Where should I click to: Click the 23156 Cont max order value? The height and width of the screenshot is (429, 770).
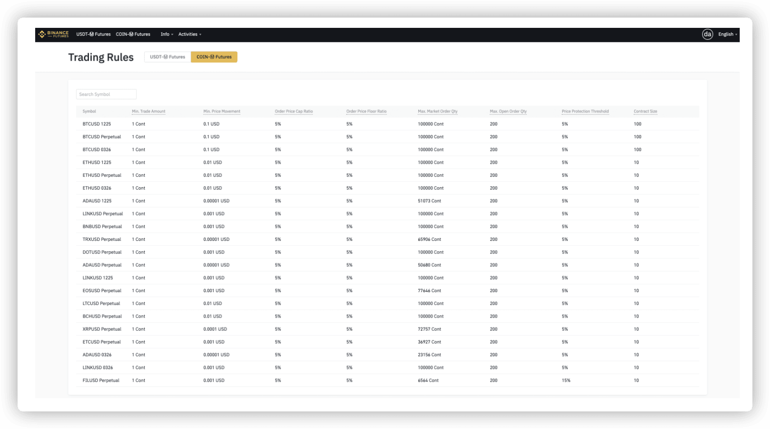[429, 355]
